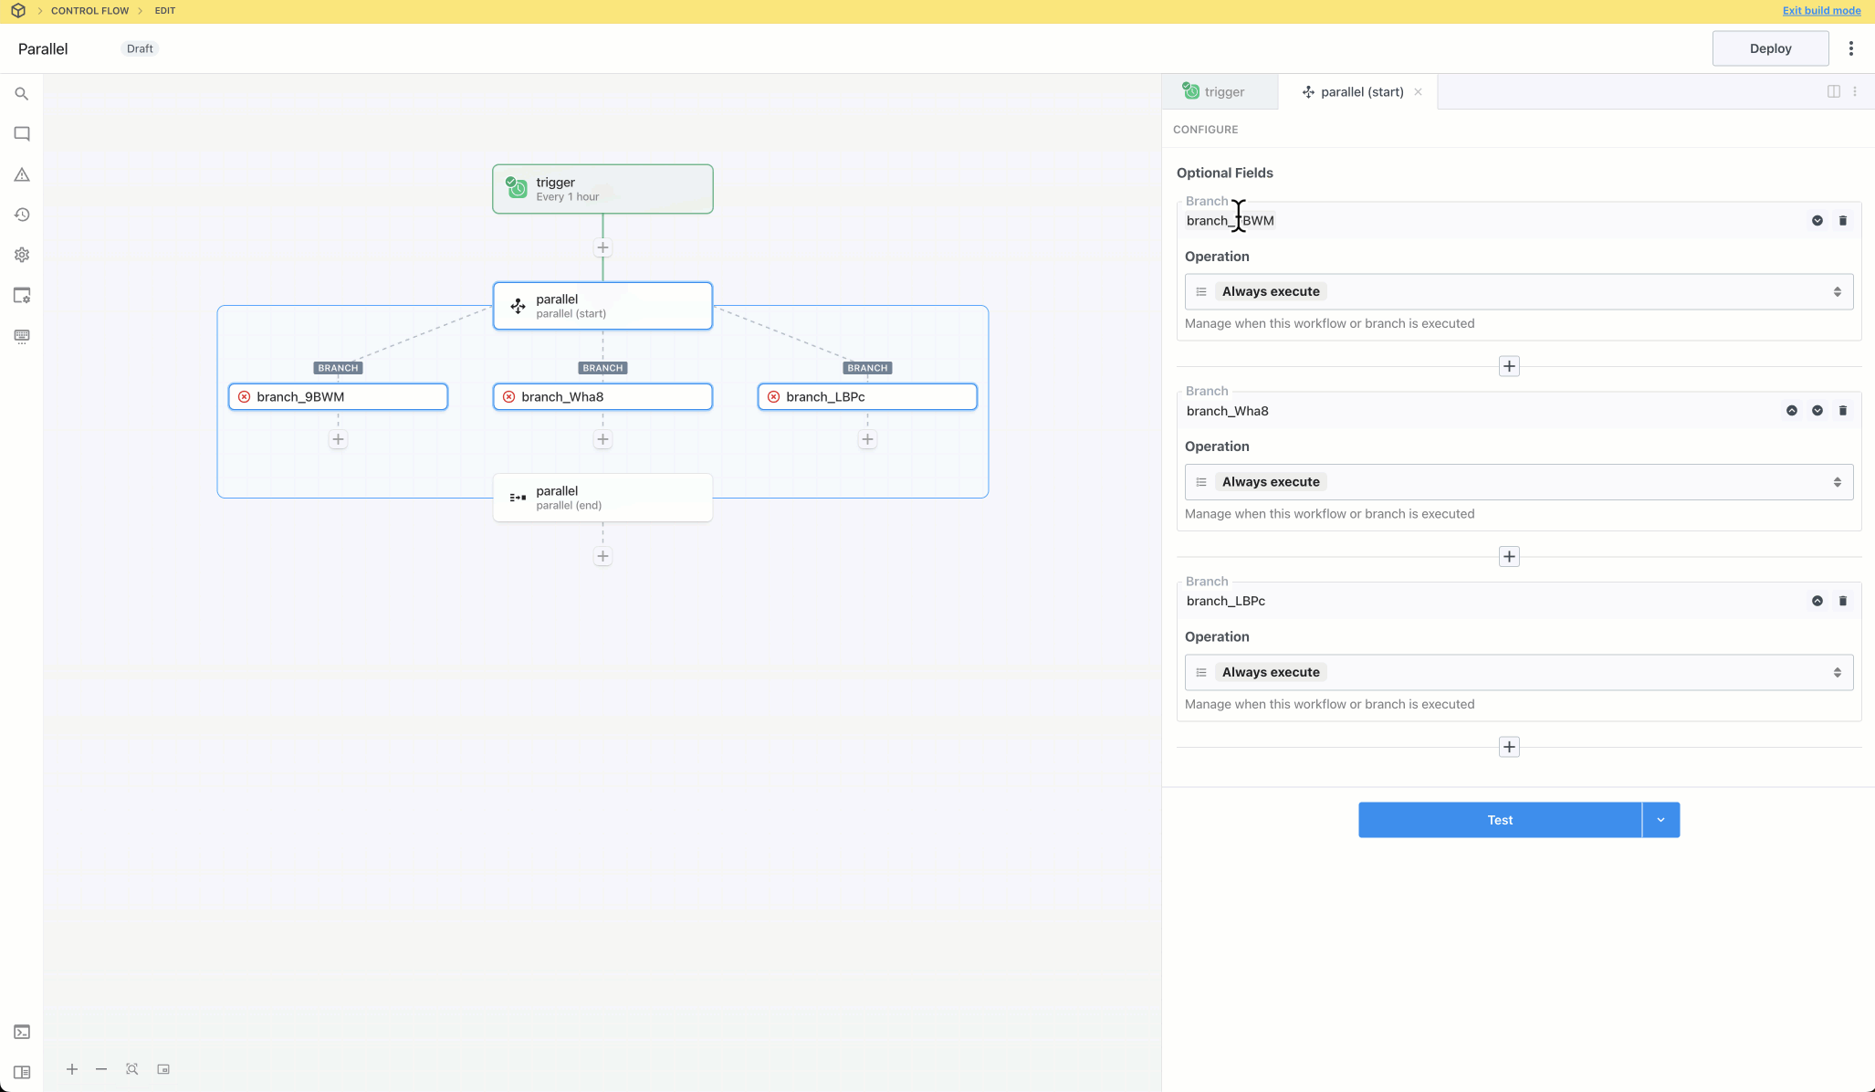Open Operation dropdown for branch_LBPc
The image size is (1875, 1092).
(x=1518, y=673)
